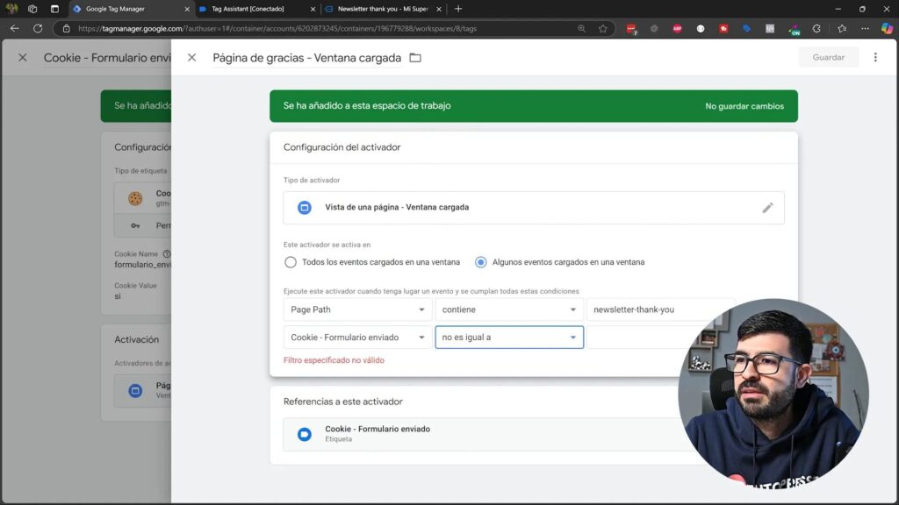This screenshot has height=505, width=899.
Task: Open browser extensions puzzle icon
Action: point(816,28)
